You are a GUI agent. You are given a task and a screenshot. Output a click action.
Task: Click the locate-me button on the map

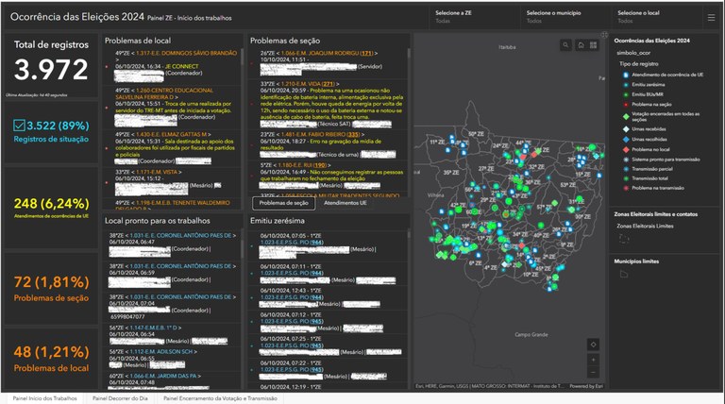coord(592,344)
